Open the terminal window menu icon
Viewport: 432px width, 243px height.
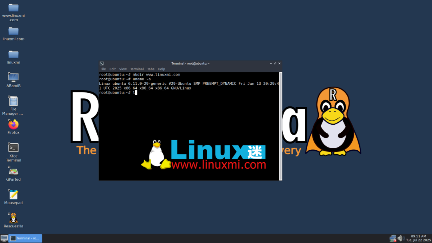coord(102,64)
